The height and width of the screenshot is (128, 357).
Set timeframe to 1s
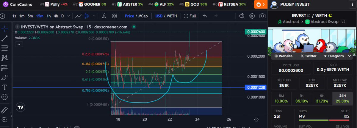14,16
